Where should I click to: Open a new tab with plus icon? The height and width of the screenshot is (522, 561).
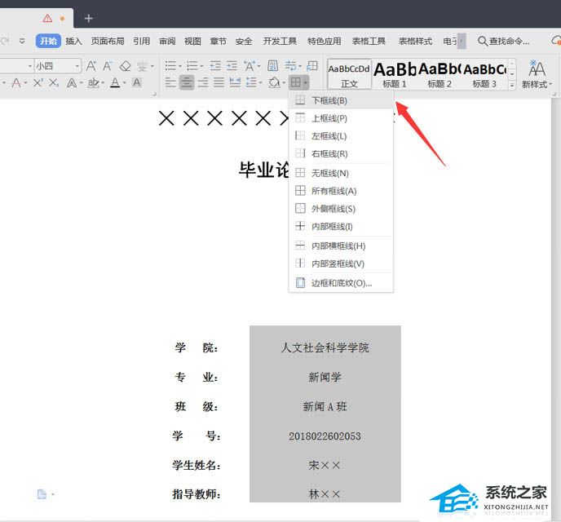[x=89, y=18]
